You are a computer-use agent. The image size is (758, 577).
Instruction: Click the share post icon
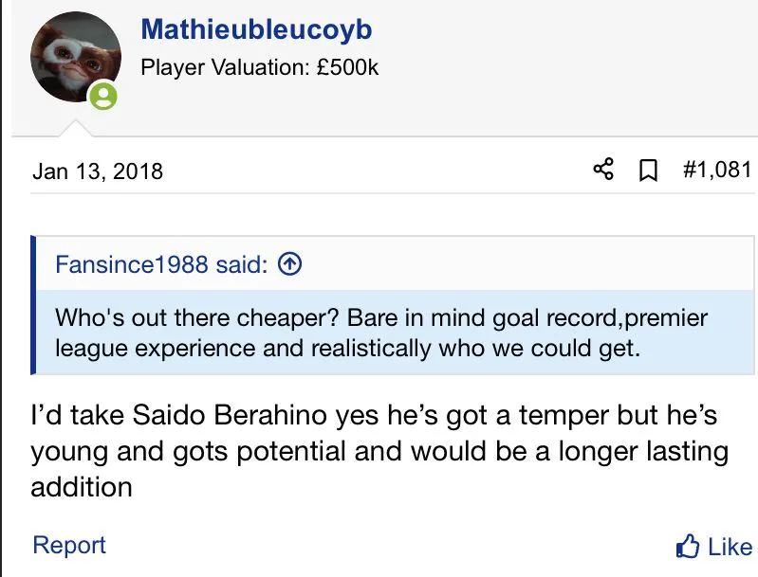pyautogui.click(x=603, y=171)
